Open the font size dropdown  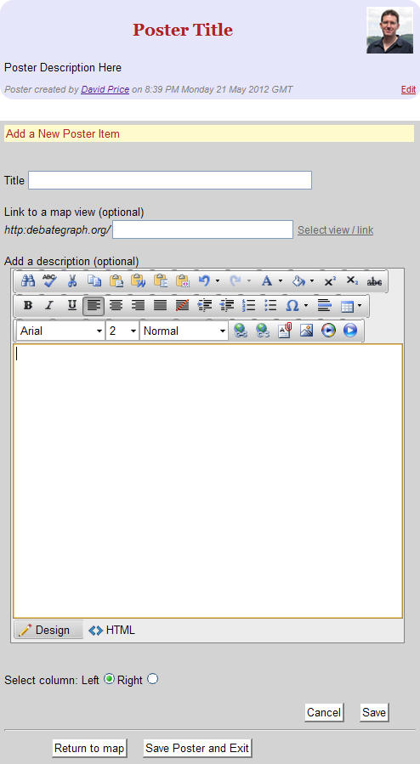[x=122, y=331]
